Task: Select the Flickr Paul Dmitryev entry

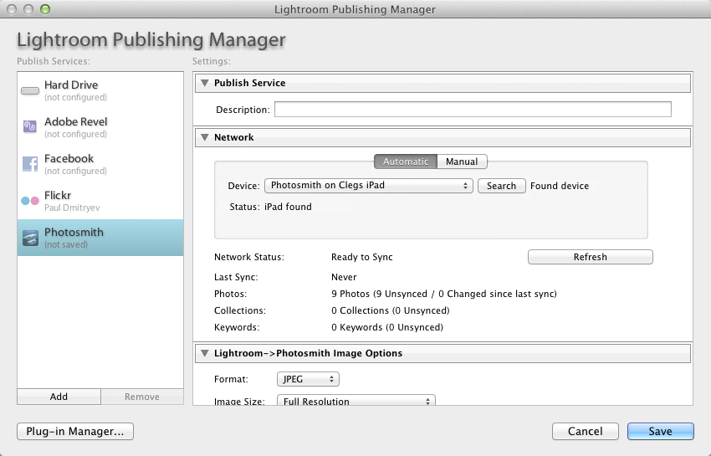Action: tap(100, 201)
